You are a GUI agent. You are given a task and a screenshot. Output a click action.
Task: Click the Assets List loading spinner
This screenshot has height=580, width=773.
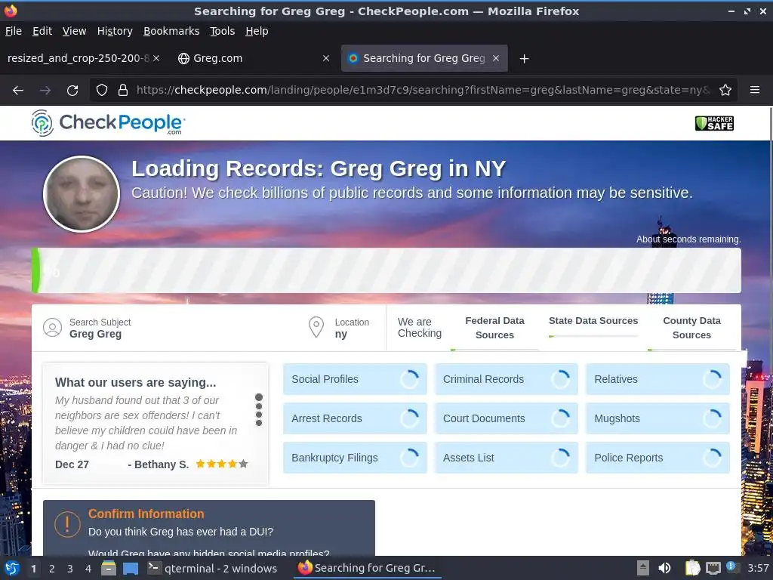561,458
